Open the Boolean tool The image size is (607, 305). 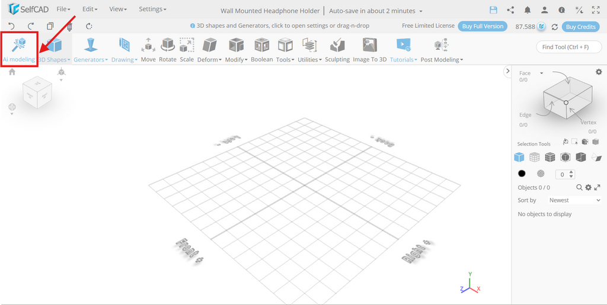261,50
